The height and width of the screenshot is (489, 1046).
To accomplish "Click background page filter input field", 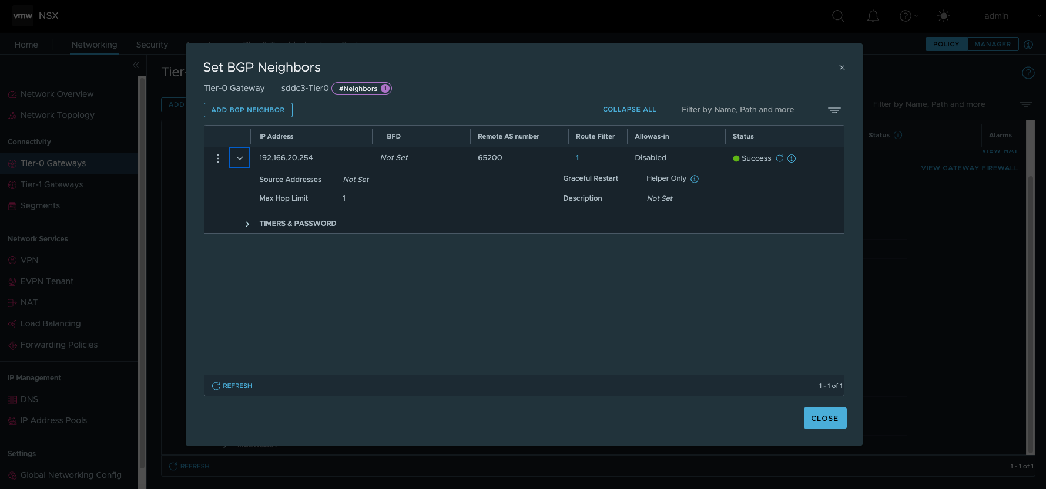I will pos(943,104).
